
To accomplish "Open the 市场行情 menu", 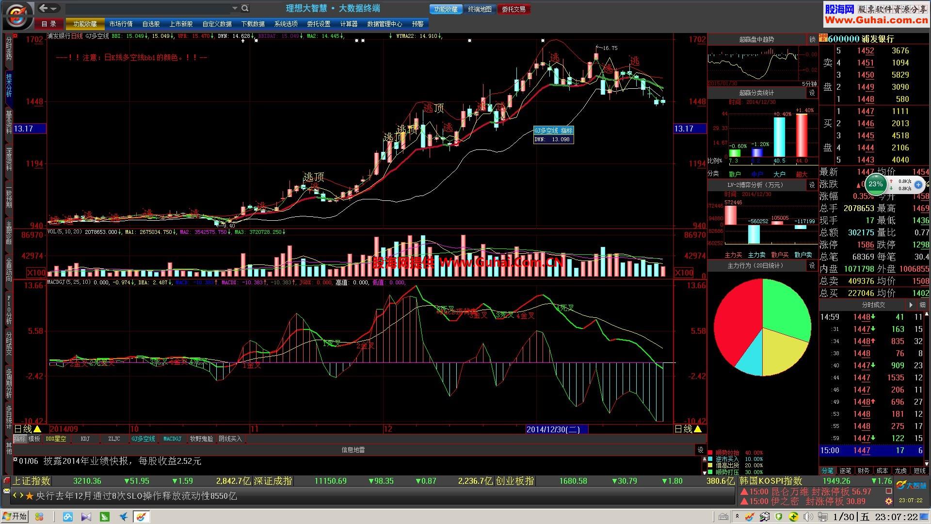I will [120, 24].
